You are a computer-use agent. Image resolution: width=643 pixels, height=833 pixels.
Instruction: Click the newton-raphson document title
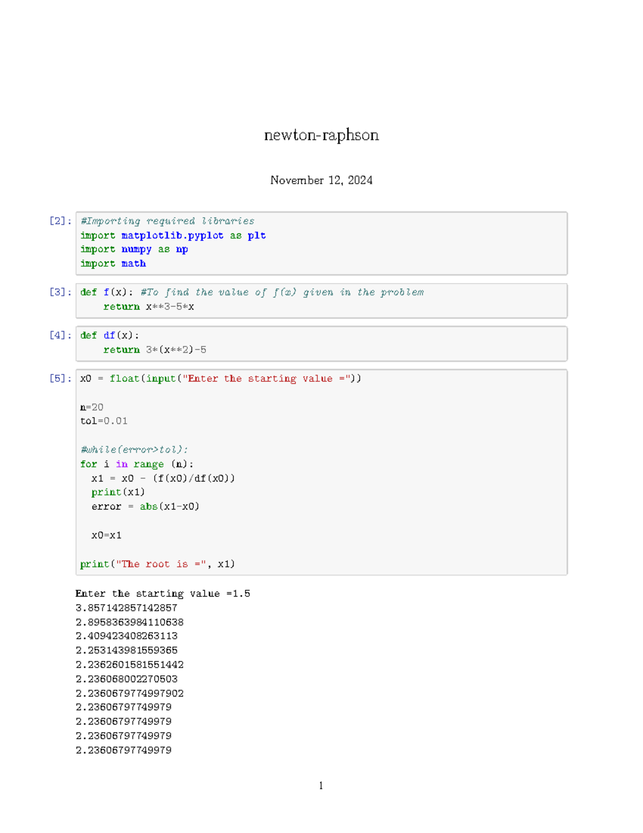coord(321,135)
